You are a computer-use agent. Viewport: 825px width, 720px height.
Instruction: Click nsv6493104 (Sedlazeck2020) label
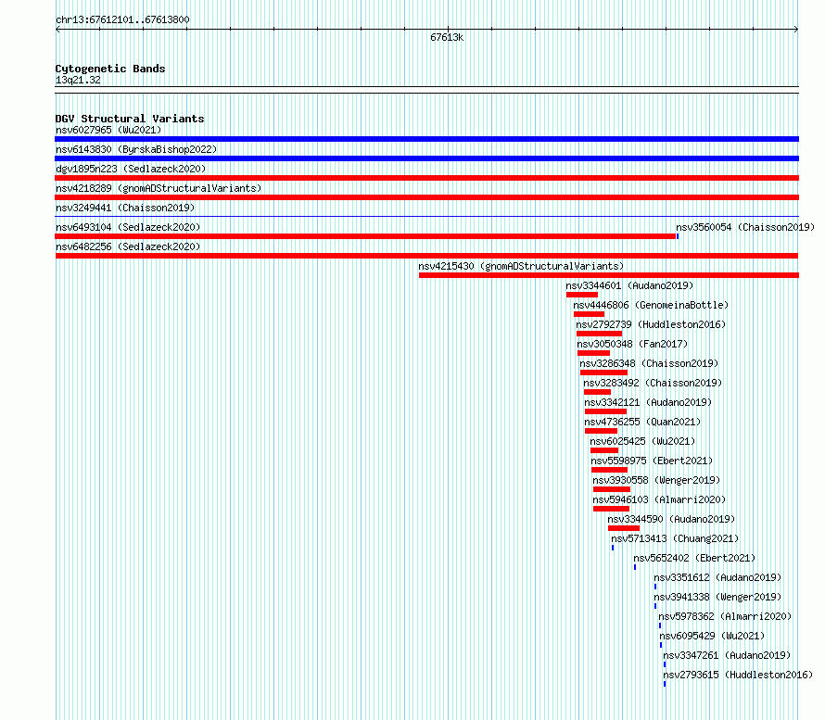coord(128,227)
